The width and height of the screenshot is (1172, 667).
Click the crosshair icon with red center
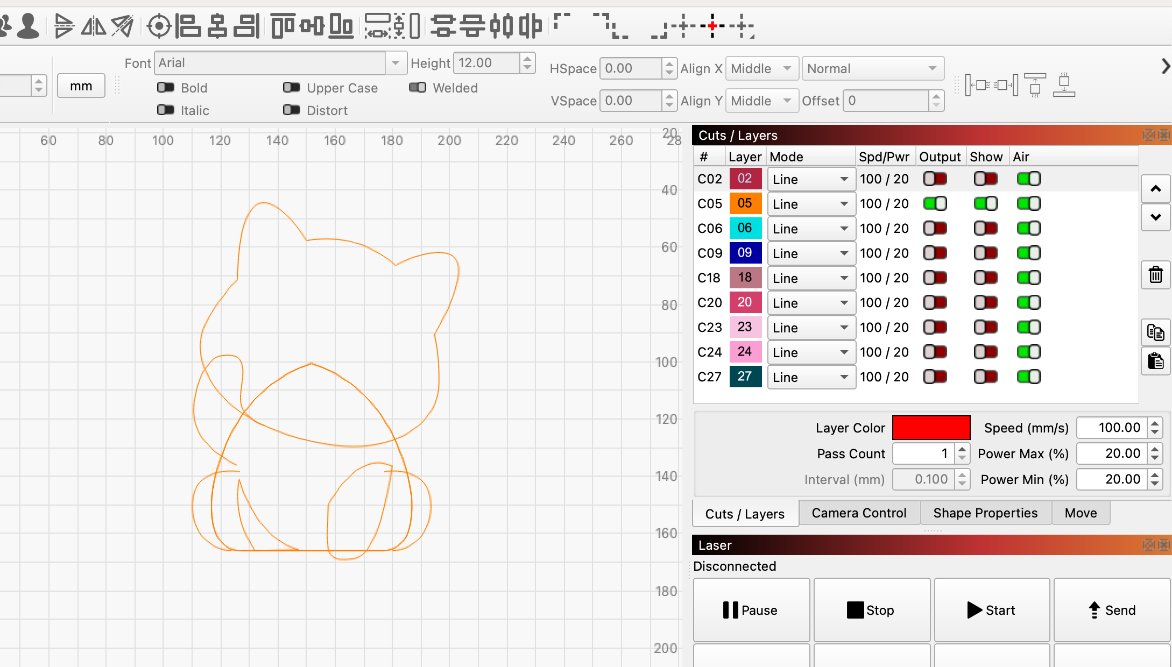[x=712, y=26]
